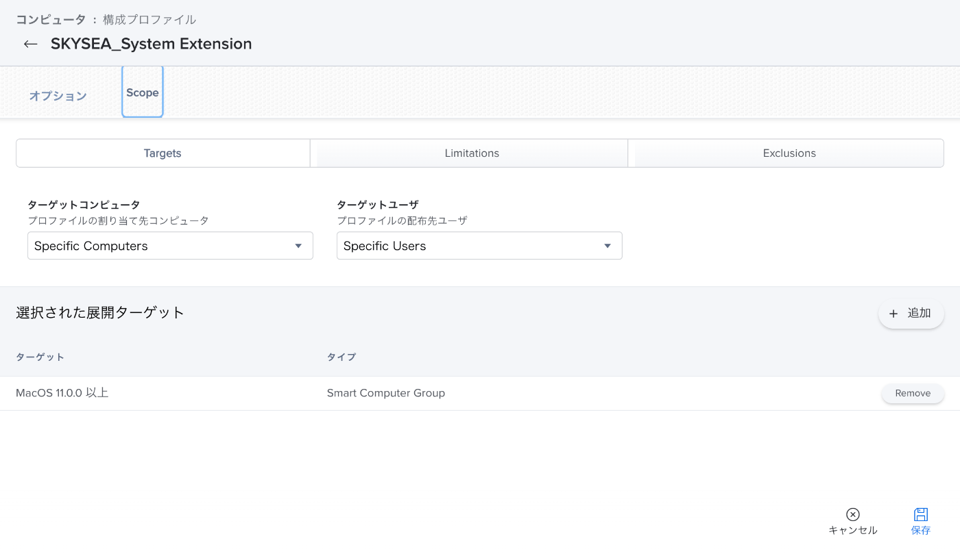This screenshot has height=556, width=960.
Task: Click the 選択された展開ターゲット heading
Action: (x=101, y=313)
